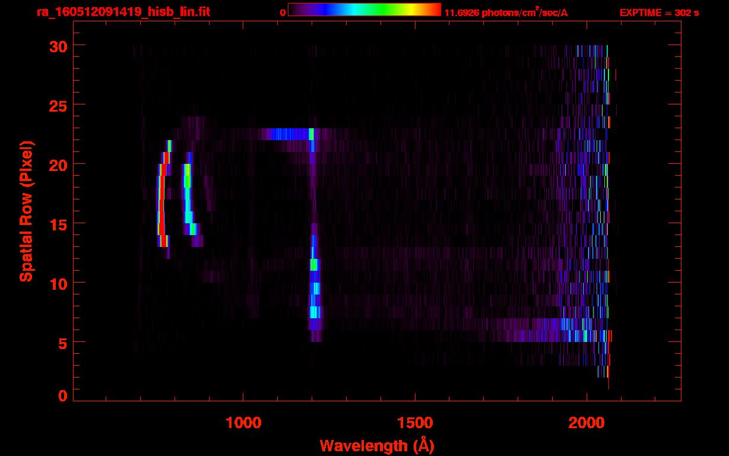Click the rainbow color scale bar

click(x=364, y=10)
